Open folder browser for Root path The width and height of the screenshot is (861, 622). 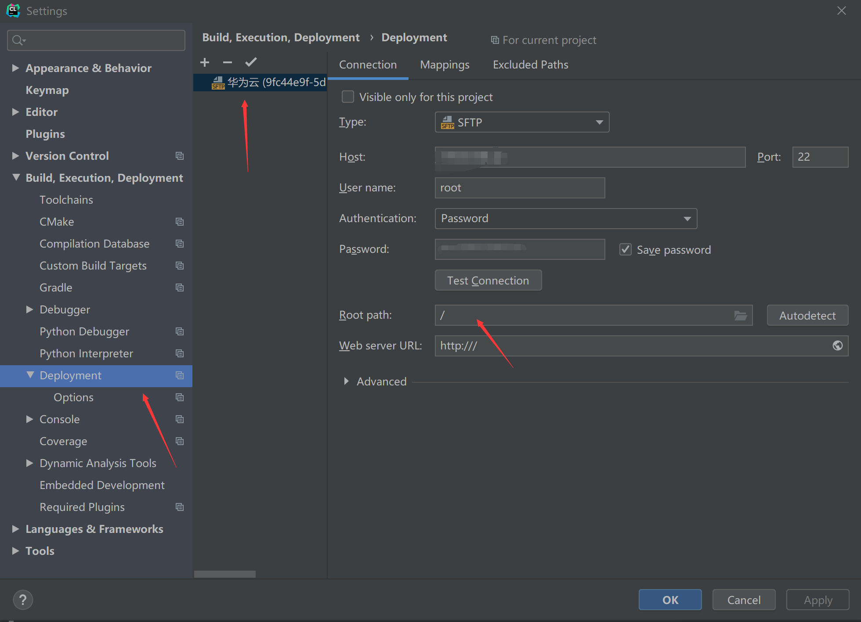click(742, 315)
